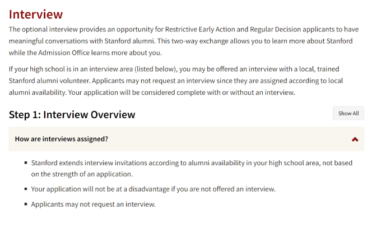Viewport: 372px width, 228px height.
Task: Click the square bullet marker before 'Your application'
Action: point(26,189)
